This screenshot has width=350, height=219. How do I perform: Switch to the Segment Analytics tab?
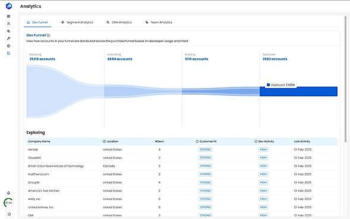[77, 23]
